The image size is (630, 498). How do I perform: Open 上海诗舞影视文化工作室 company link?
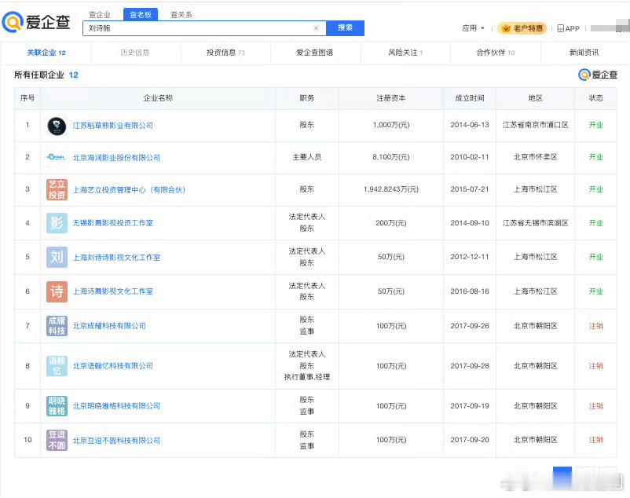[113, 291]
